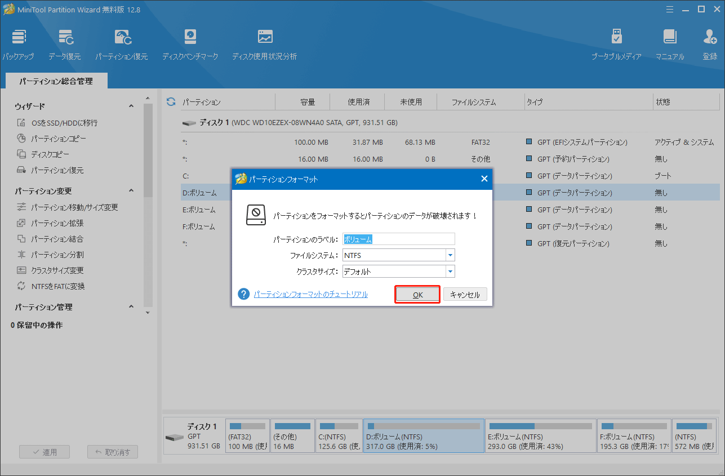Switch to the パーティション総合管理 tab
Screen dimensions: 725x476
coord(56,81)
